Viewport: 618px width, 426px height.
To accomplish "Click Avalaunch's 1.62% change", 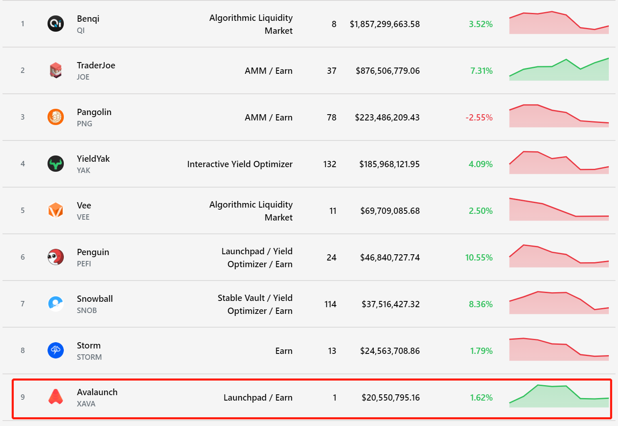I will click(482, 398).
